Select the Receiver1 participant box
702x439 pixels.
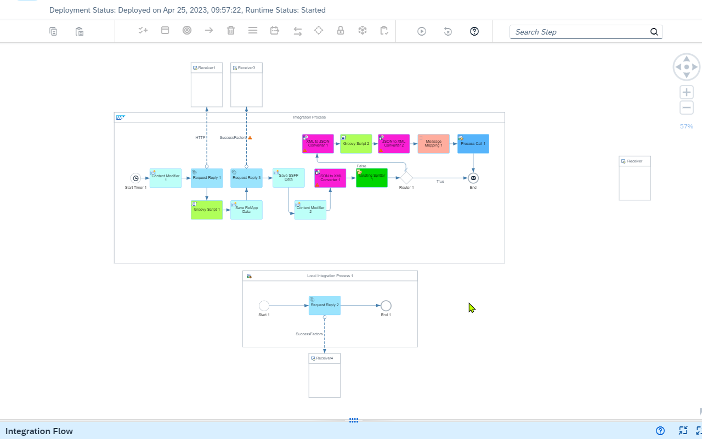click(x=207, y=85)
